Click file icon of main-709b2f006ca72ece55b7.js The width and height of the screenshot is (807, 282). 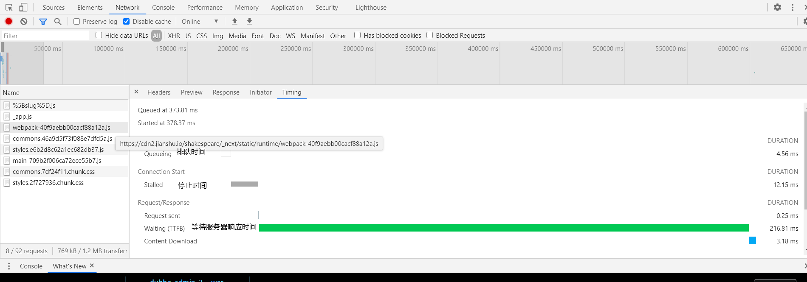[7, 160]
